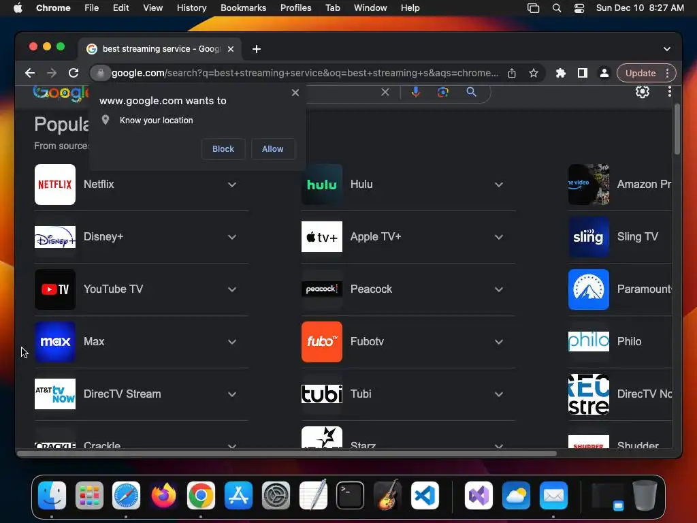Click the Google logo link

61,92
